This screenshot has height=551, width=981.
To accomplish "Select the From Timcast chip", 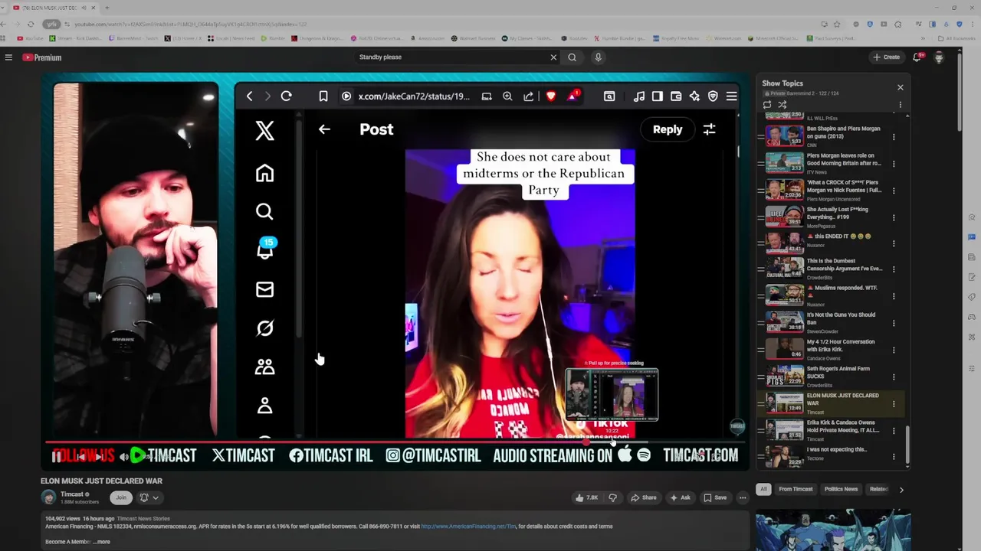I will 796,489.
